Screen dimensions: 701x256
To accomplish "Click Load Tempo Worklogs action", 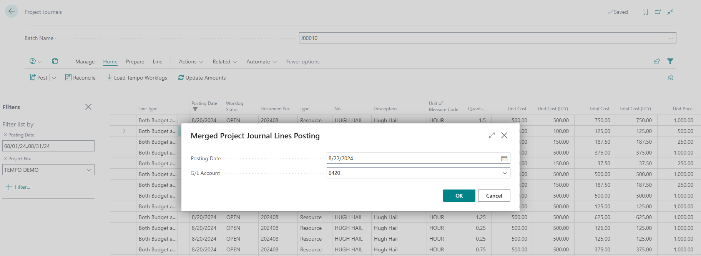I will [137, 78].
